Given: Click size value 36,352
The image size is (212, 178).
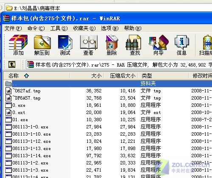Looking at the screenshot, I should [94, 91].
